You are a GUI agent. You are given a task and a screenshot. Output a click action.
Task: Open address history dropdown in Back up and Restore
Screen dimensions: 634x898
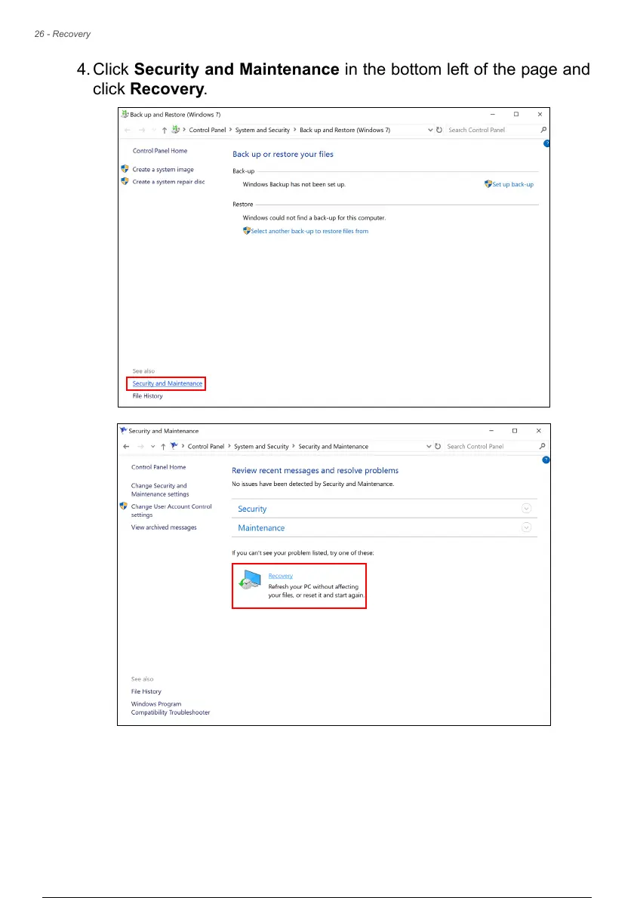(430, 130)
